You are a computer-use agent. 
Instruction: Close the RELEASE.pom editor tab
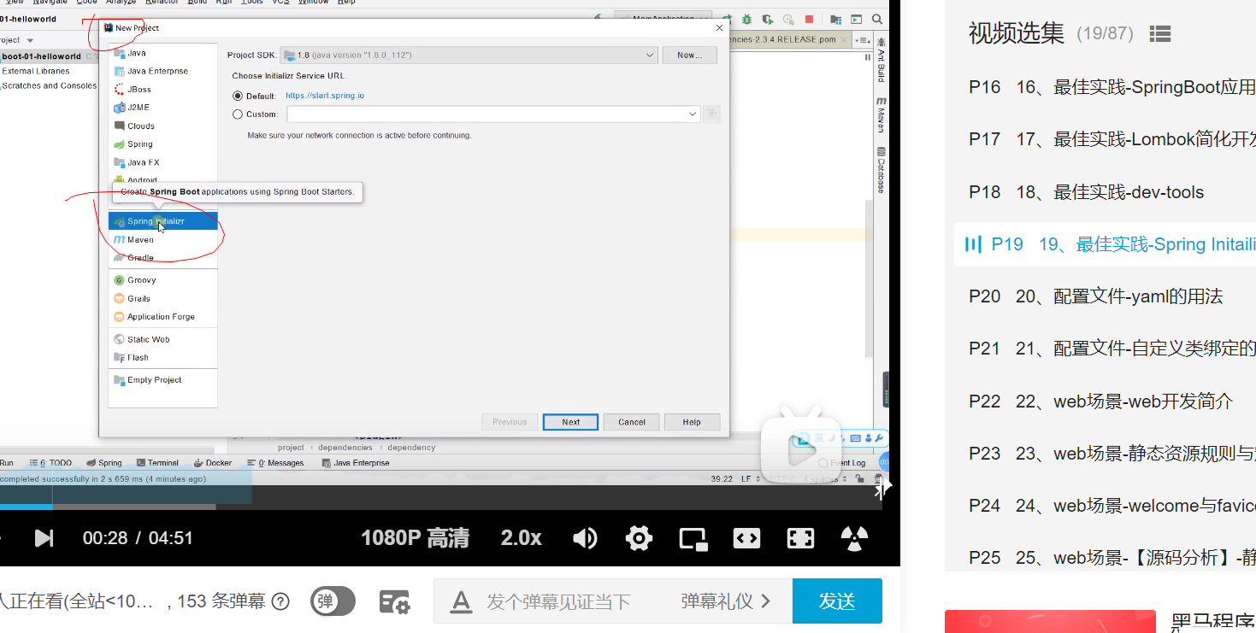[844, 39]
